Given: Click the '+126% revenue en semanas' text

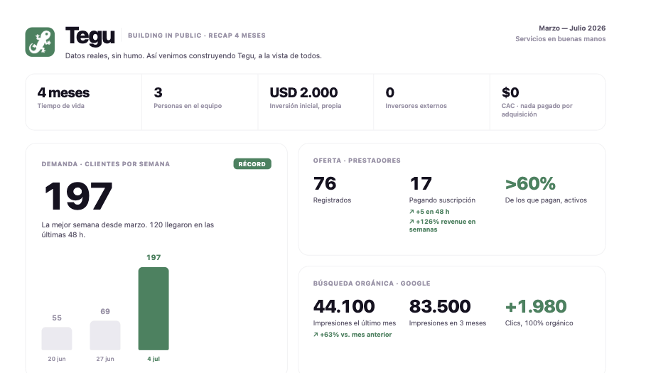Looking at the screenshot, I should (x=443, y=225).
